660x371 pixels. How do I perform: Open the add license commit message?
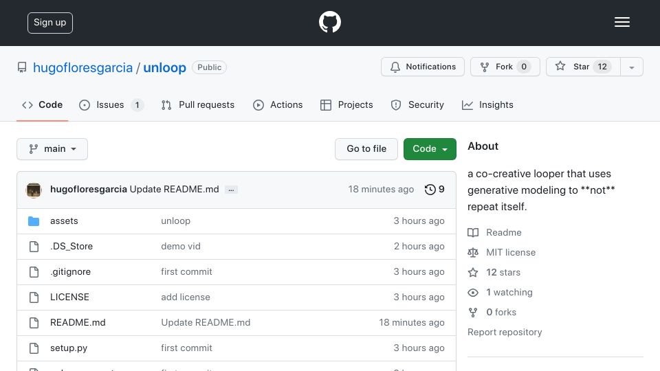[x=185, y=297]
